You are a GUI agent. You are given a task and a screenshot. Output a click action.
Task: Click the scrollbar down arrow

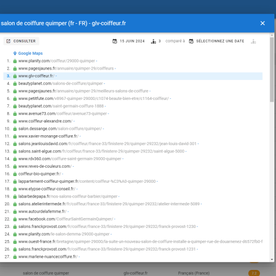272,259
